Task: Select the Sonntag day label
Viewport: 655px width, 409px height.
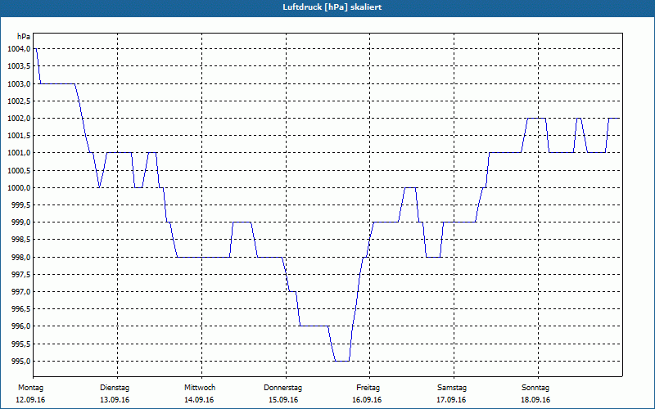Action: click(535, 388)
